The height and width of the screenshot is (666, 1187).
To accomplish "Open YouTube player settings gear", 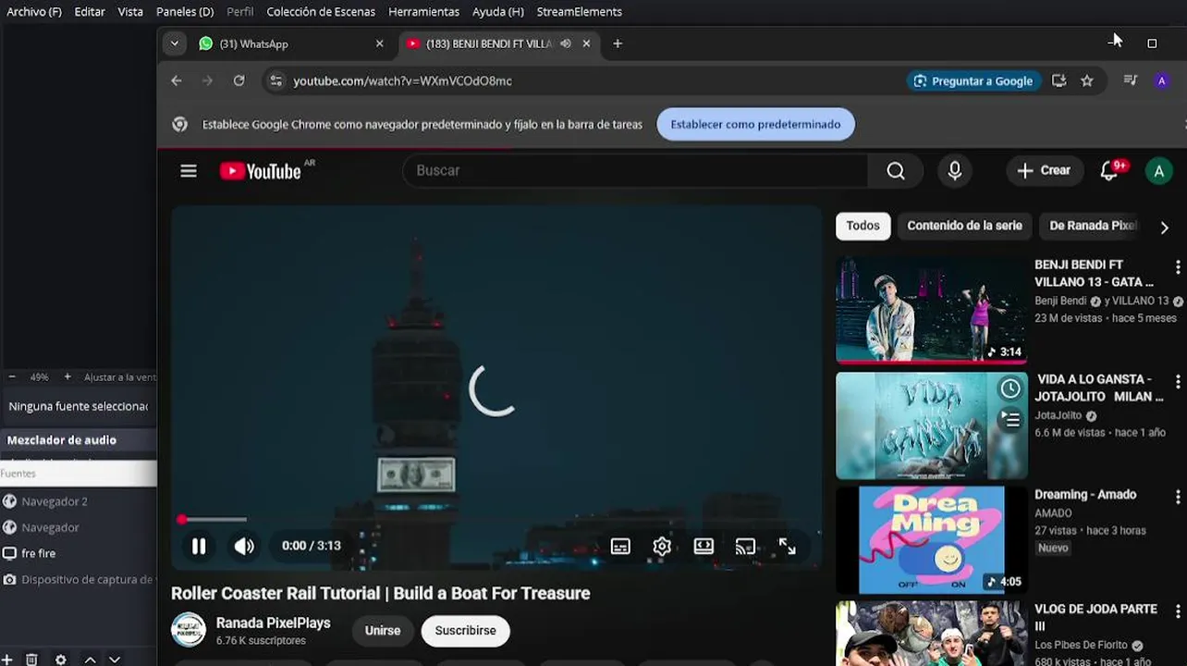I will click(662, 547).
